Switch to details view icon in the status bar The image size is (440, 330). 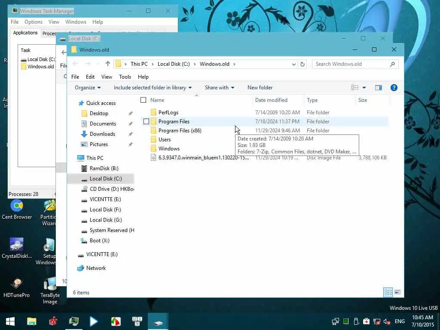(388, 292)
